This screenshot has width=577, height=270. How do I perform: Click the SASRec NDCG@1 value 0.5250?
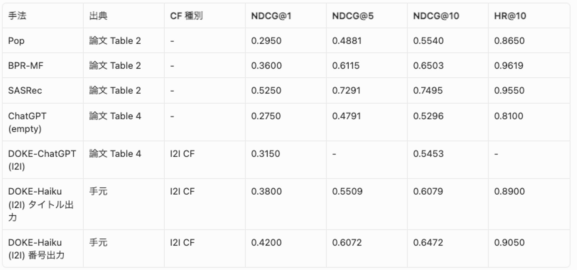click(x=266, y=91)
